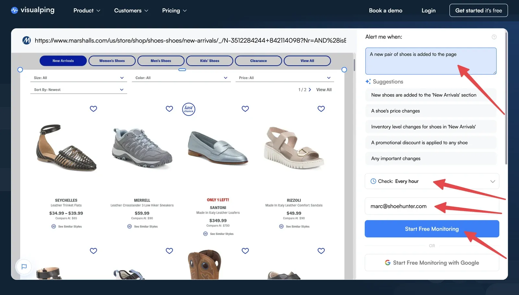The width and height of the screenshot is (519, 295).
Task: Favorite the Seychelles Leather Trinket Flats heart
Action: point(93,109)
